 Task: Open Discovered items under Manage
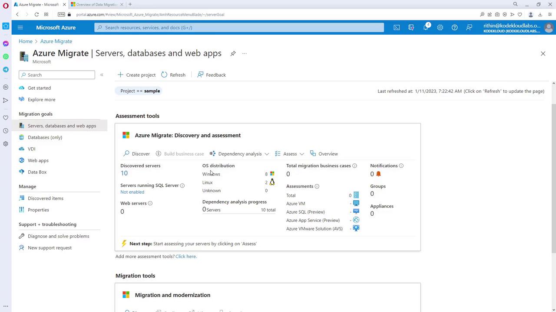45,198
